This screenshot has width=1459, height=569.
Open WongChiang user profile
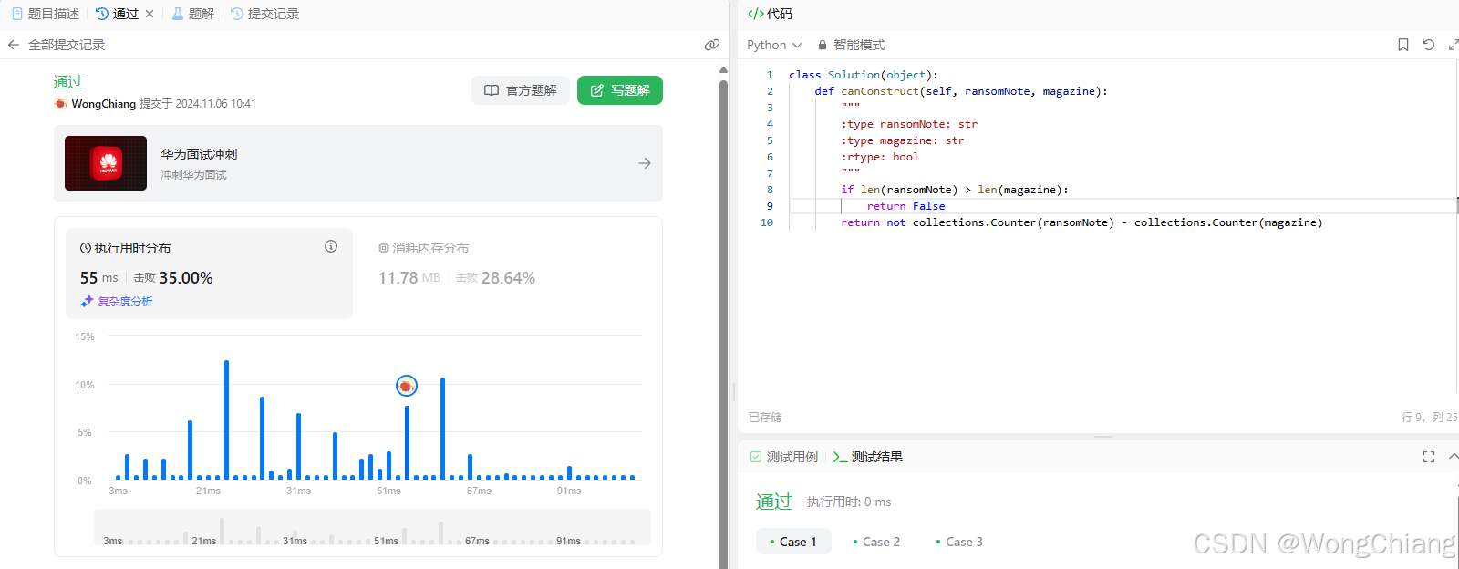pos(103,104)
